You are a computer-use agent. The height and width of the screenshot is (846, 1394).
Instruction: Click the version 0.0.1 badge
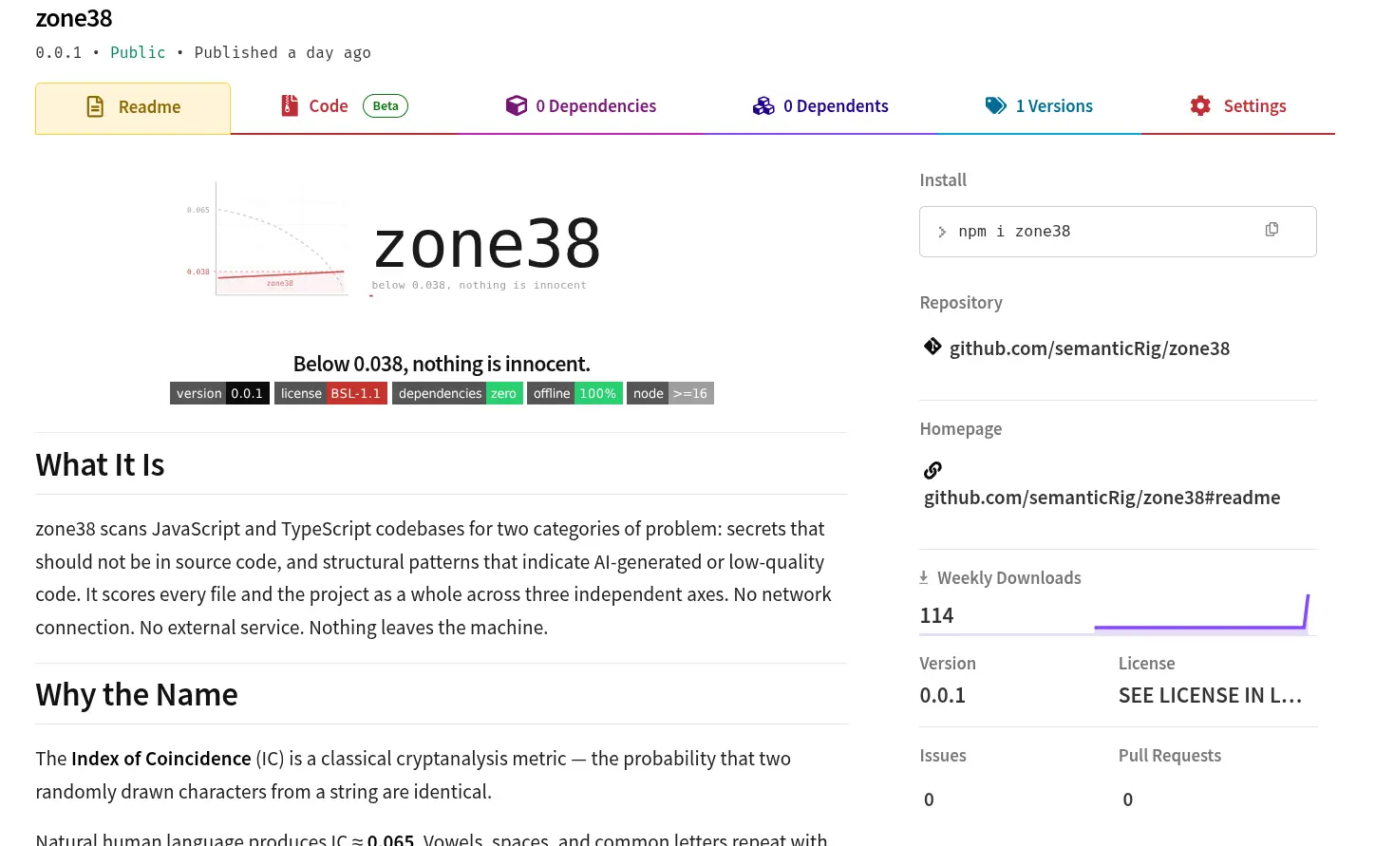[x=219, y=393]
